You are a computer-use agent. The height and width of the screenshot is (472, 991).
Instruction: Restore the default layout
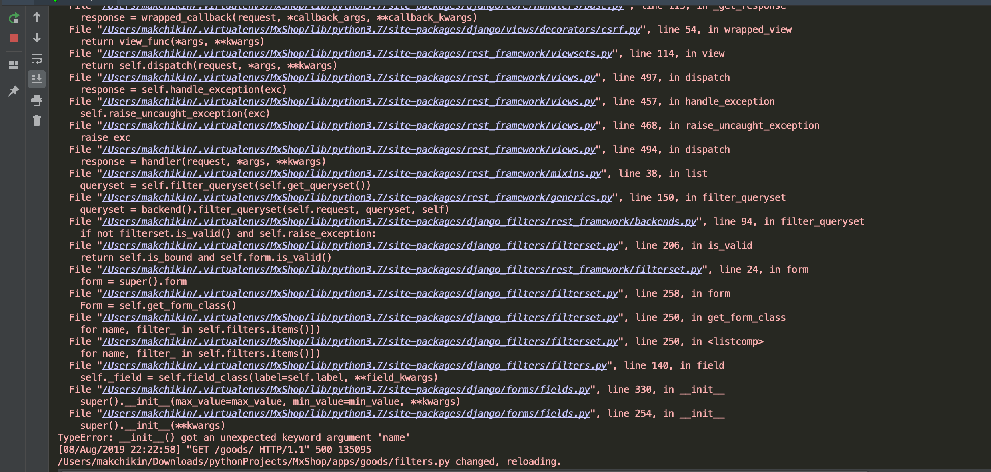(14, 64)
